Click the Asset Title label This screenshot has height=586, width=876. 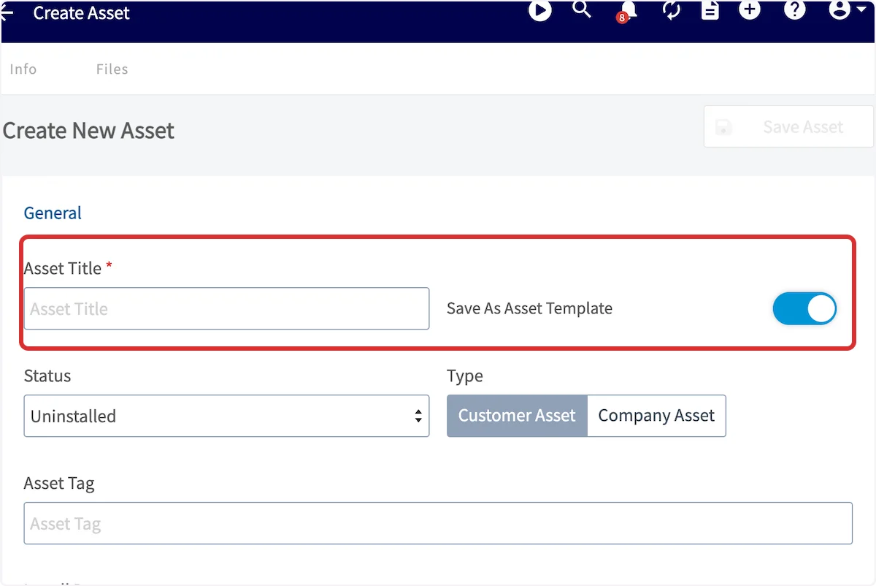tap(63, 268)
